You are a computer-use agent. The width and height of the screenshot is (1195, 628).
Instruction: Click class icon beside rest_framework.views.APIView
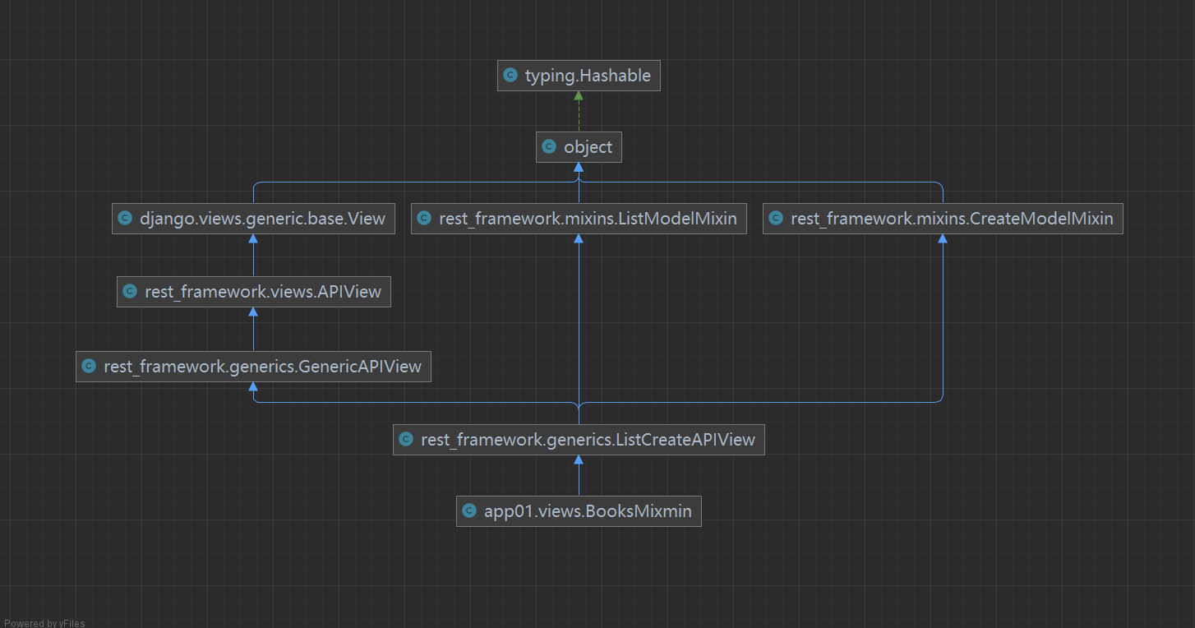[x=130, y=292]
